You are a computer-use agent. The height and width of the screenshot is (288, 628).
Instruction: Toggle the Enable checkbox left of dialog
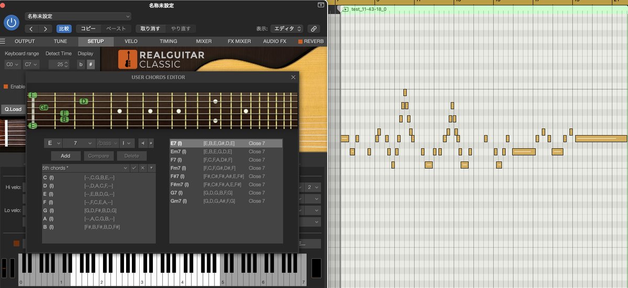6,86
